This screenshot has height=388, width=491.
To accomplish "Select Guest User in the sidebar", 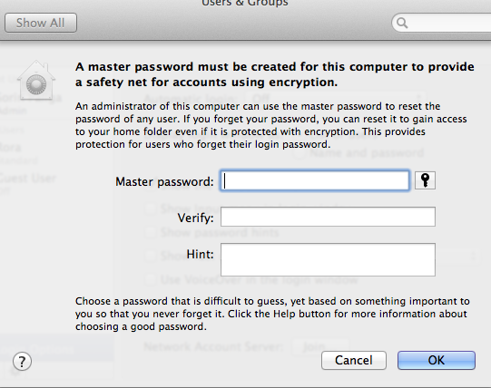I will click(x=28, y=181).
